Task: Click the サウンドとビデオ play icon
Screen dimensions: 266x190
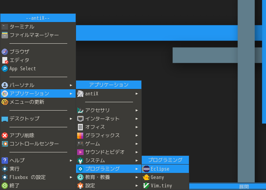Action: (80, 152)
